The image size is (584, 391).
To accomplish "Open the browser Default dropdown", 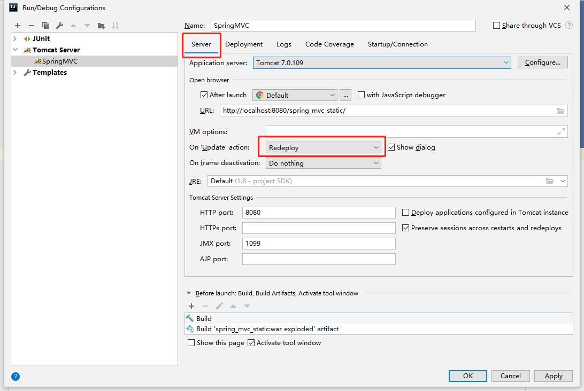I will pos(295,95).
